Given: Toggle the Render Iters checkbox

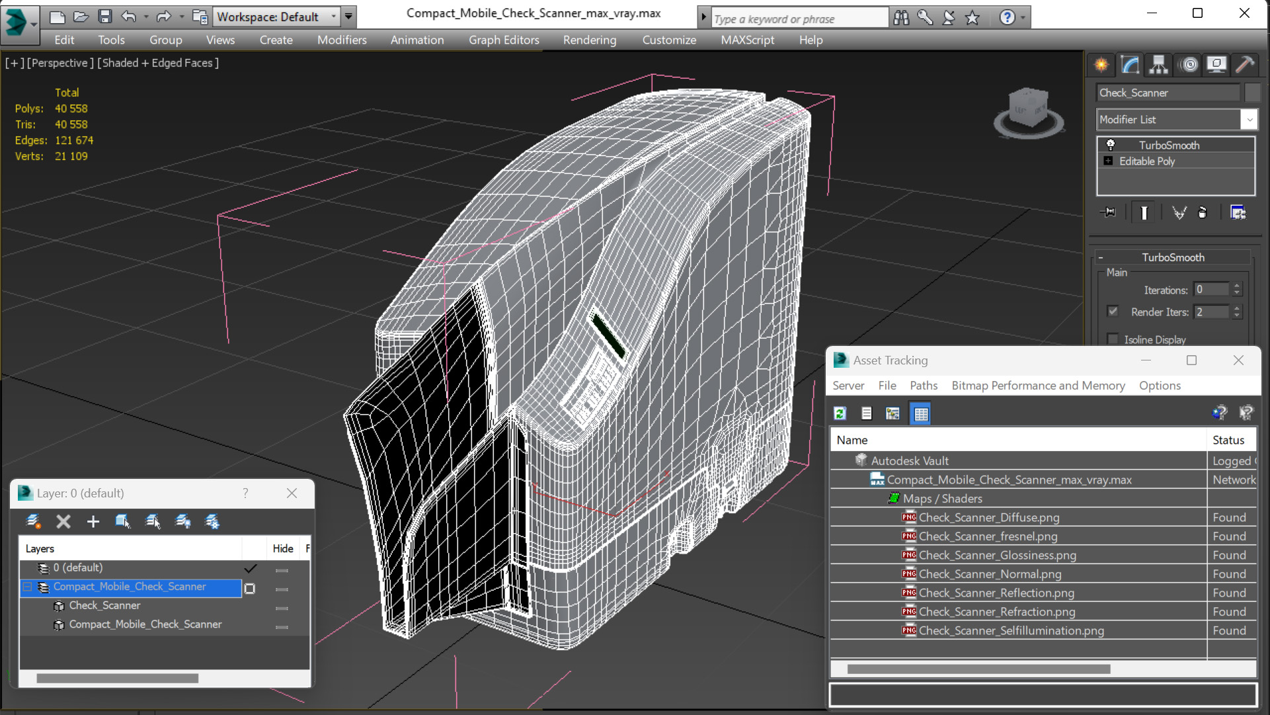Looking at the screenshot, I should [x=1113, y=312].
